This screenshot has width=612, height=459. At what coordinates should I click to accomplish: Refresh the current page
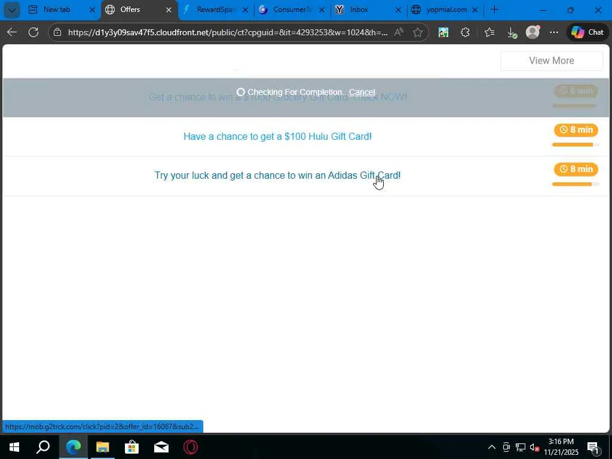click(x=33, y=32)
